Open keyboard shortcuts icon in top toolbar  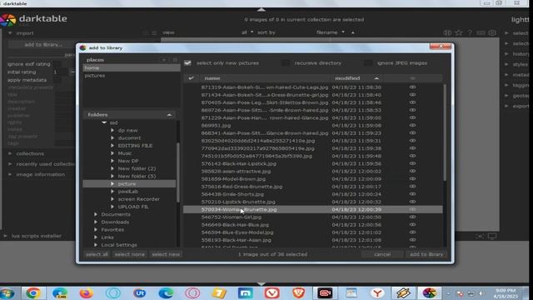(x=481, y=32)
